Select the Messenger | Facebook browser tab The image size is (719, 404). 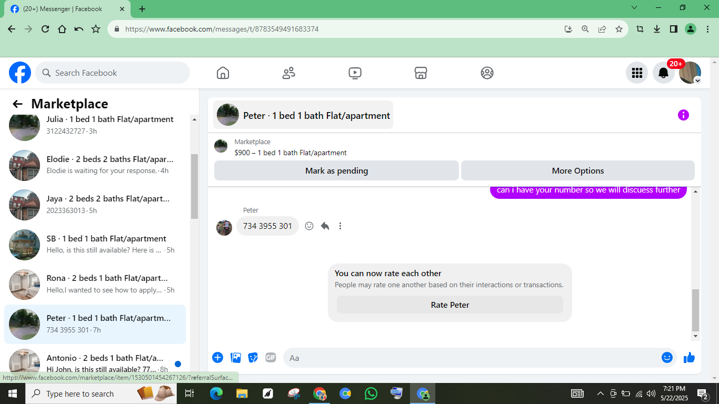click(x=67, y=9)
